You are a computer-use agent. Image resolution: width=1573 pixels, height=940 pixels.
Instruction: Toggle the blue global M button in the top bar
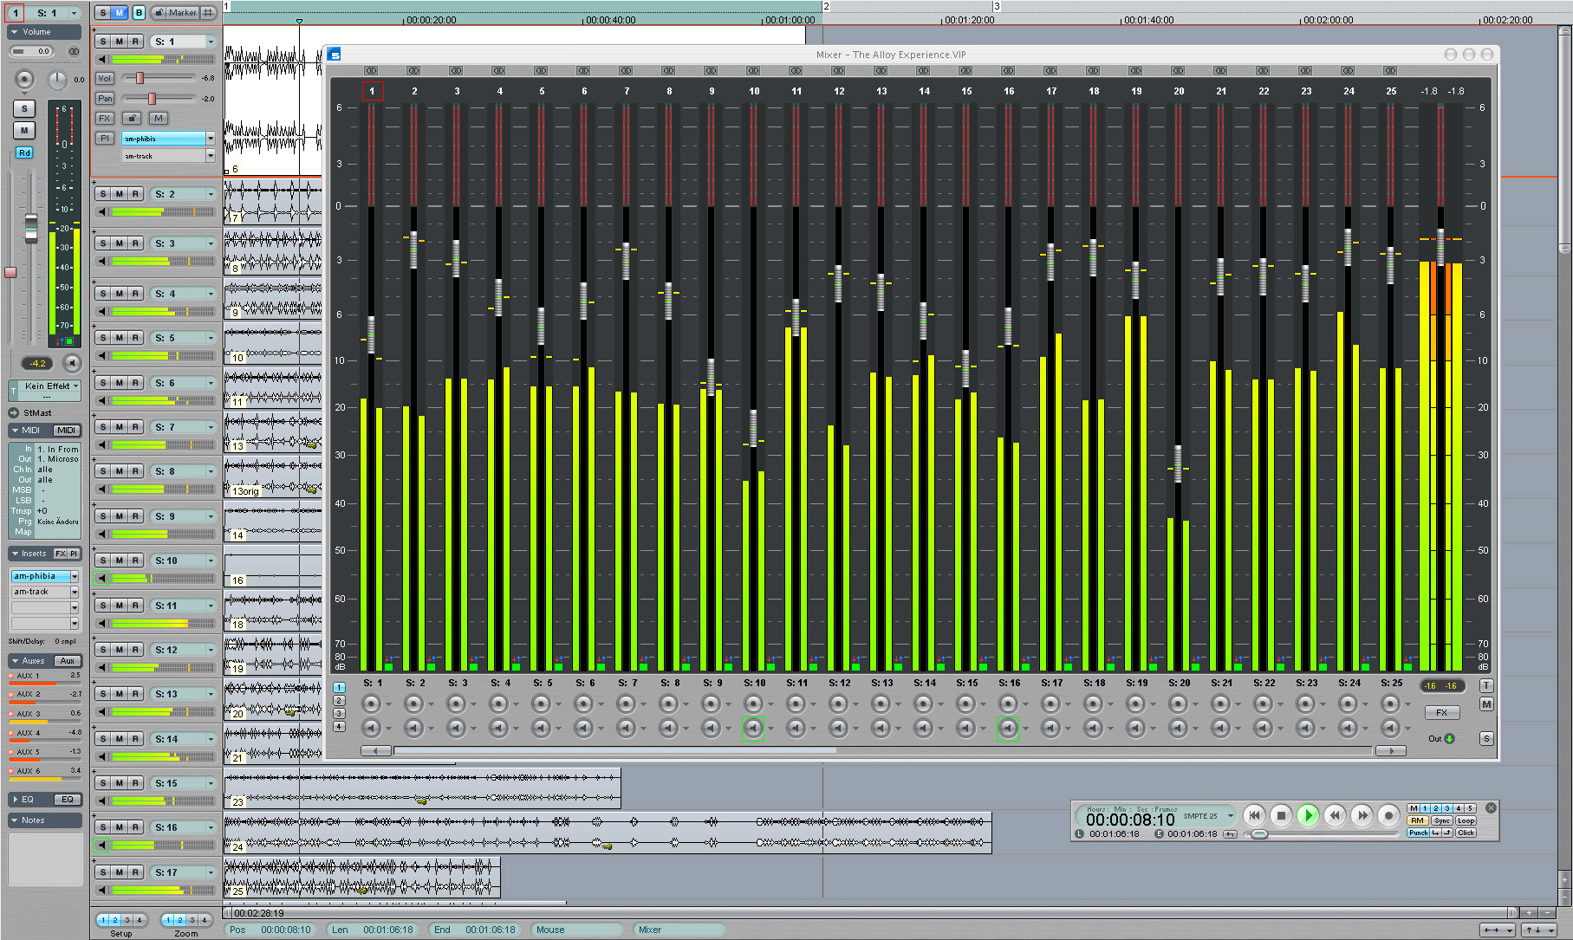120,13
